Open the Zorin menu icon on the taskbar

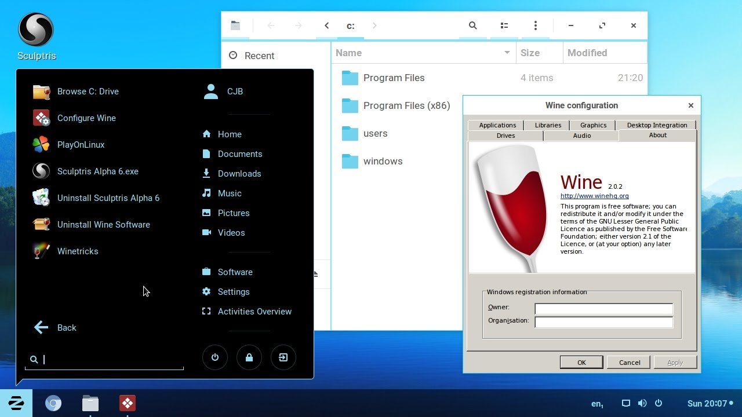point(16,403)
